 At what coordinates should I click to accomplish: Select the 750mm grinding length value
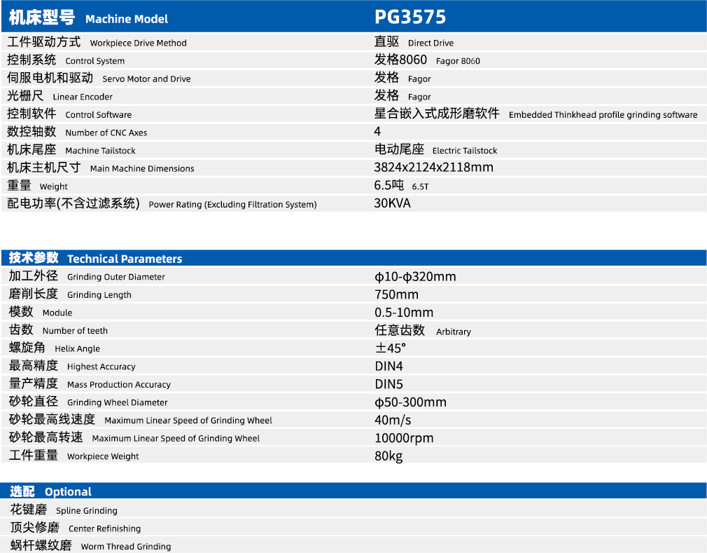tap(396, 294)
